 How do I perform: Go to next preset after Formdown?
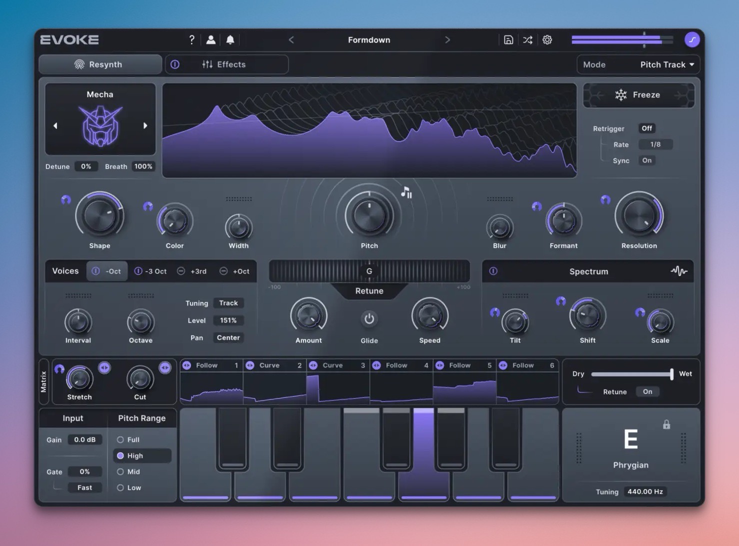447,40
